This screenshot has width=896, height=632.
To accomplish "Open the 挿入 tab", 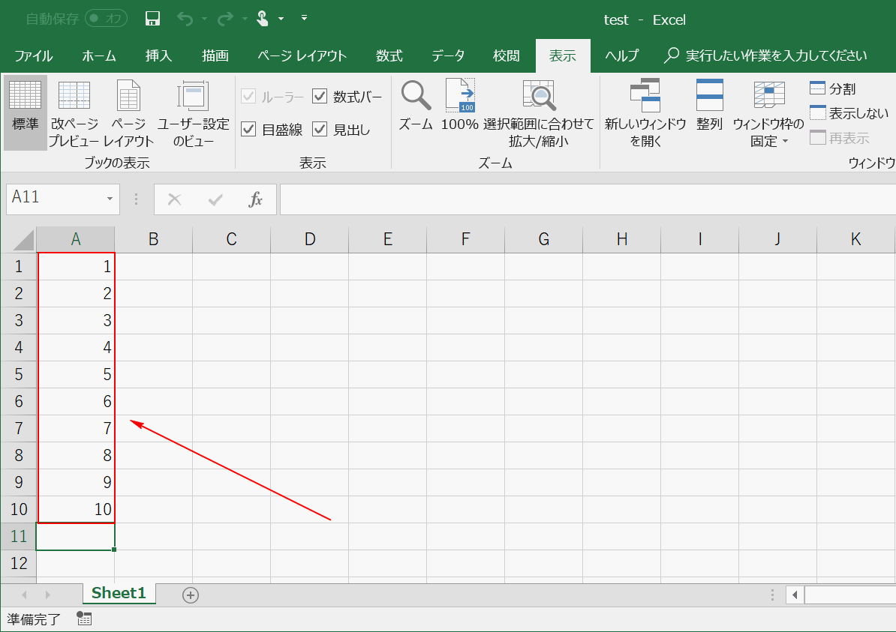I will 158,55.
